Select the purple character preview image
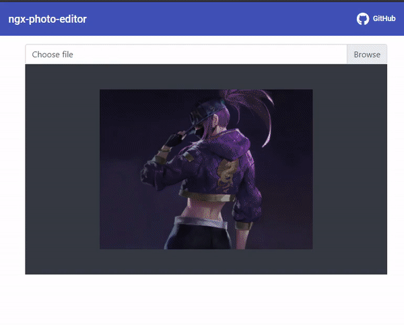 [206, 169]
